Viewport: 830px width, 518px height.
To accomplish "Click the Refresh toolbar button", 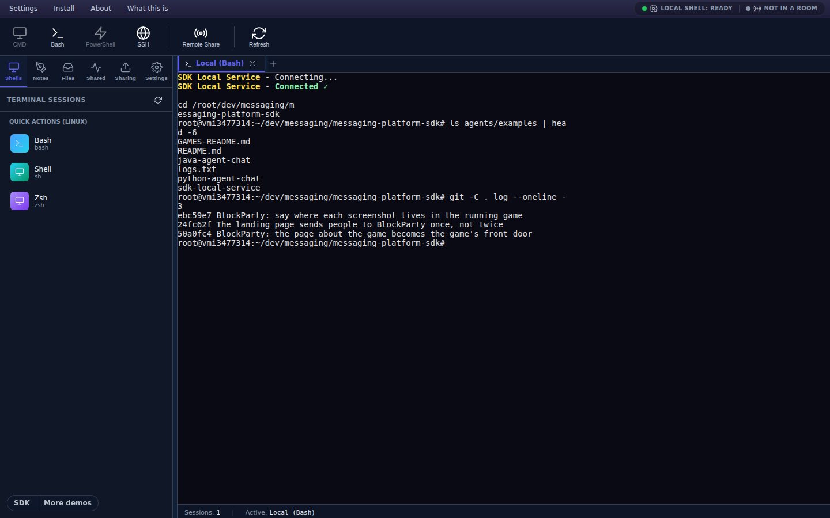I will (x=259, y=37).
